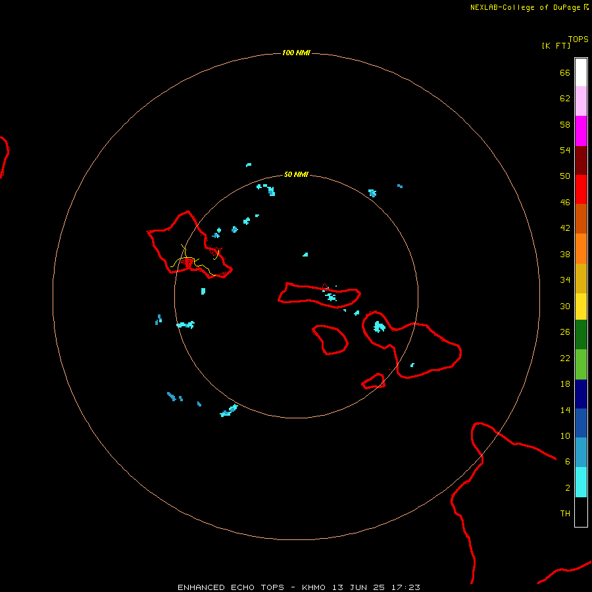The image size is (592, 592).
Task: Click the 13 JUN 25 date text
Action: point(358,587)
